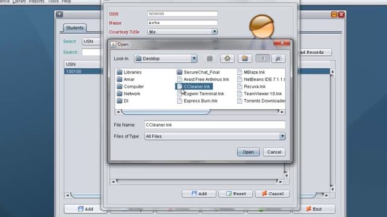Click Add button in Students window
This screenshot has width=387, height=217.
click(x=85, y=209)
